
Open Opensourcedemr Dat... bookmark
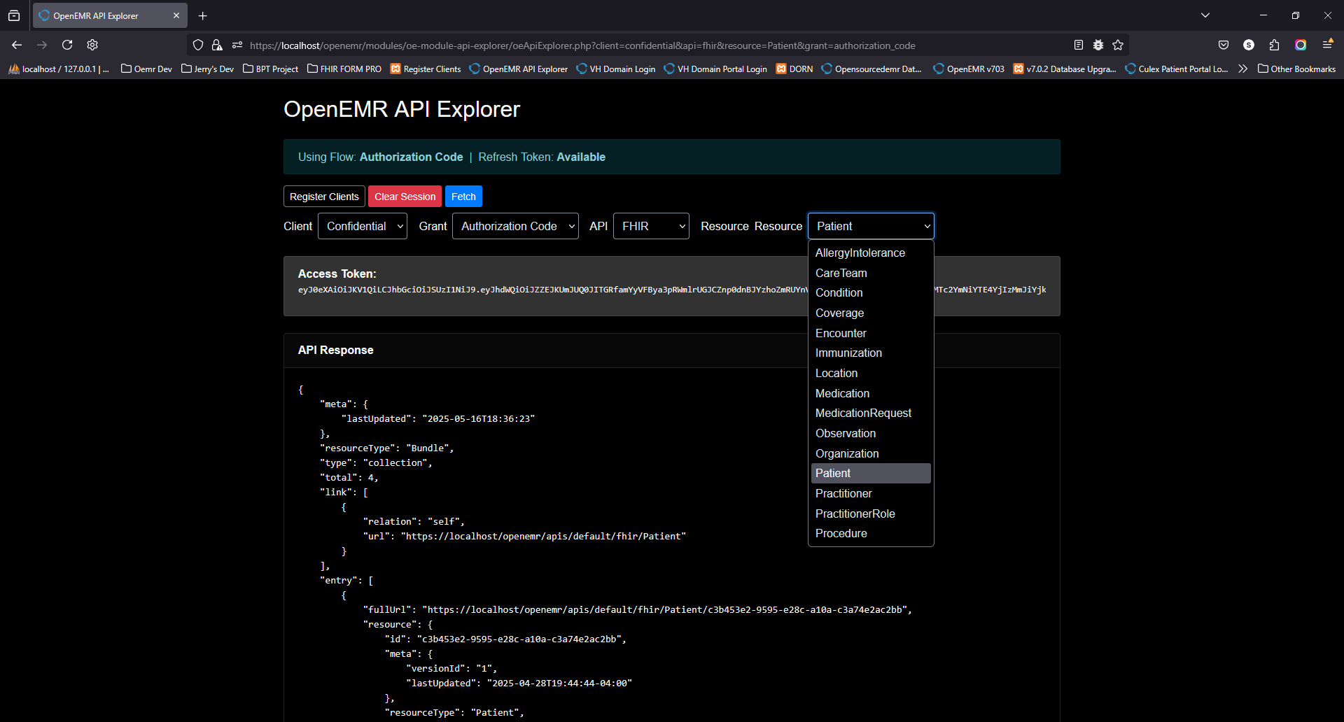(871, 69)
